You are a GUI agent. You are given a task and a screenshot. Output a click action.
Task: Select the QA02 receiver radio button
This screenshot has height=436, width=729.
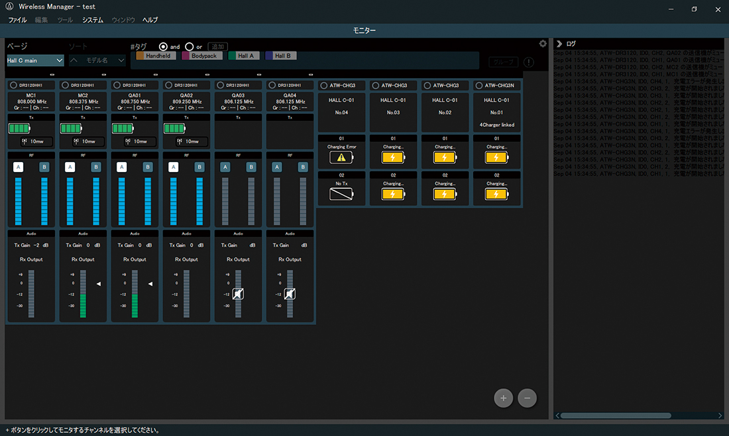(x=169, y=85)
